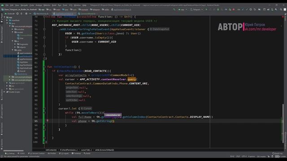Open the app run configuration dropdown

[183, 9]
